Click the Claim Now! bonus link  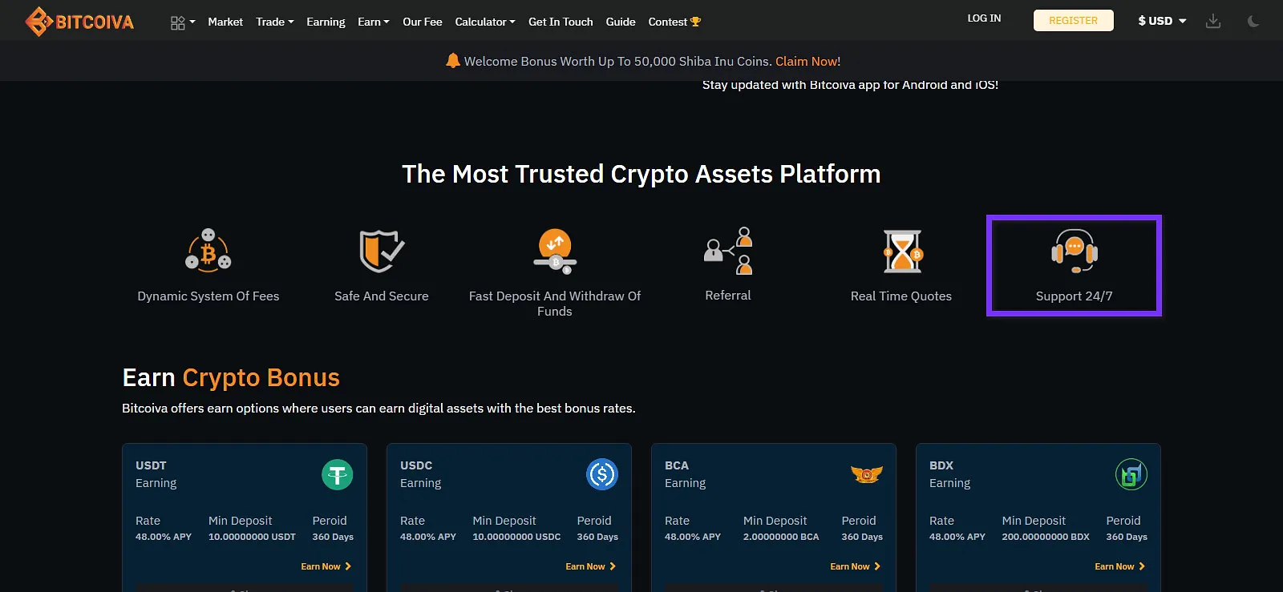807,62
